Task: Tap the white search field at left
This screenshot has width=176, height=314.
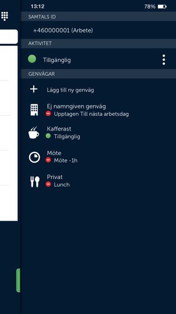Action: [x=9, y=37]
